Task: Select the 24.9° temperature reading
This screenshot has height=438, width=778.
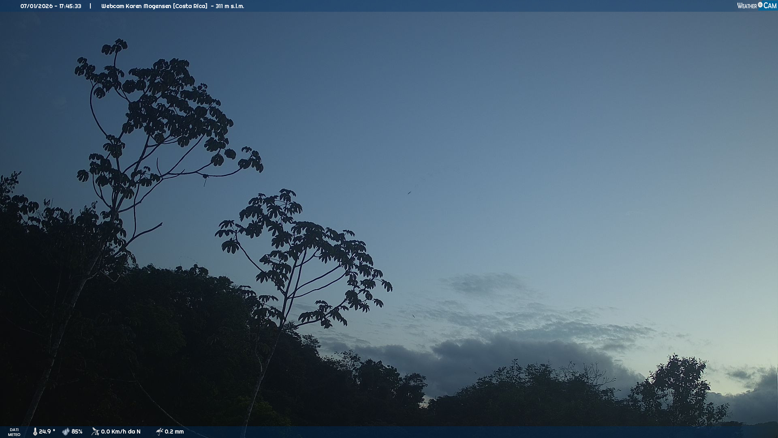Action: point(47,432)
